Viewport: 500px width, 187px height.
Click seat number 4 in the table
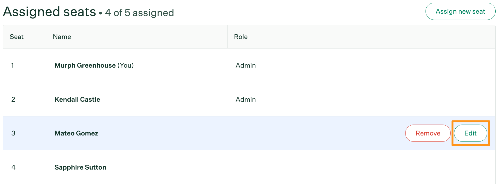[x=13, y=167]
